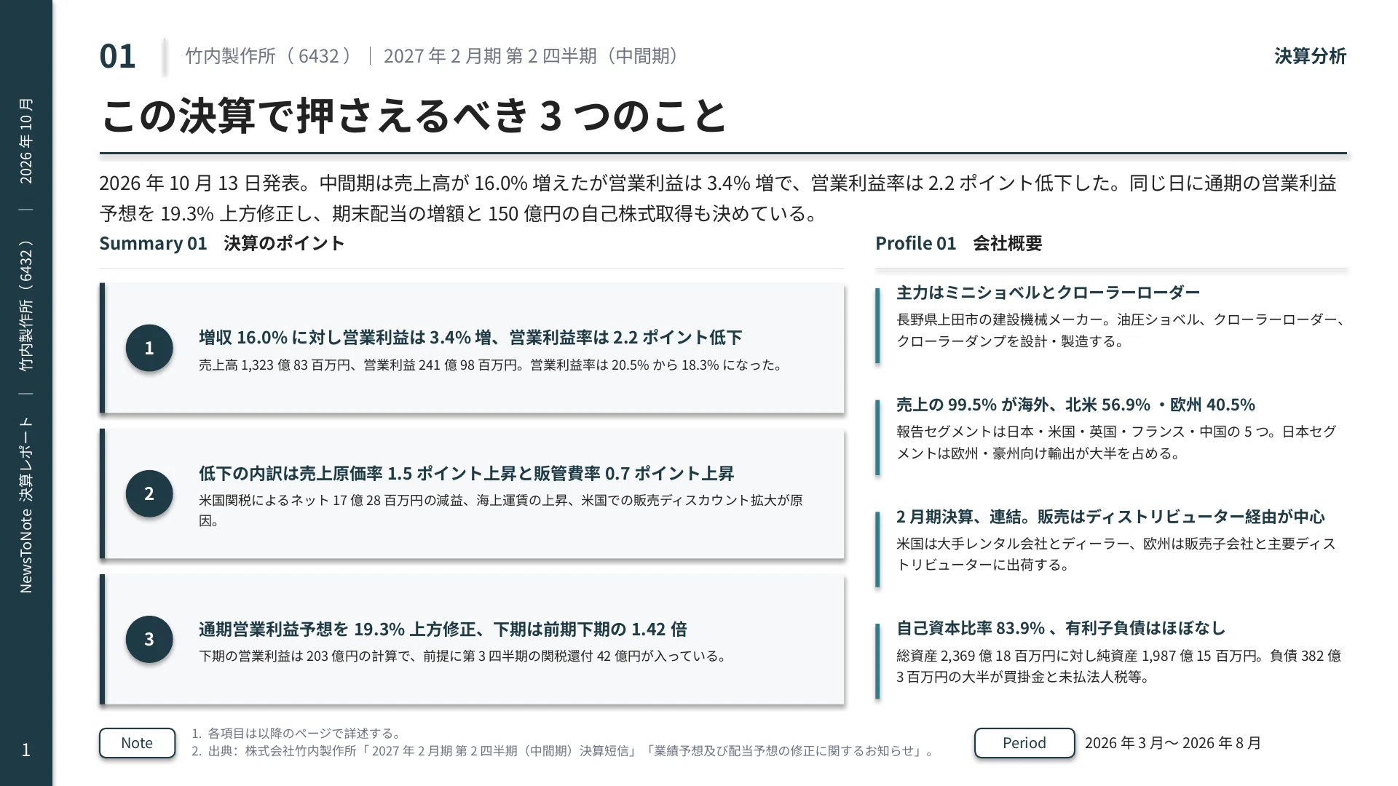Screen dimensions: 1398x786
Task: Click the Note label box
Action: tap(137, 743)
